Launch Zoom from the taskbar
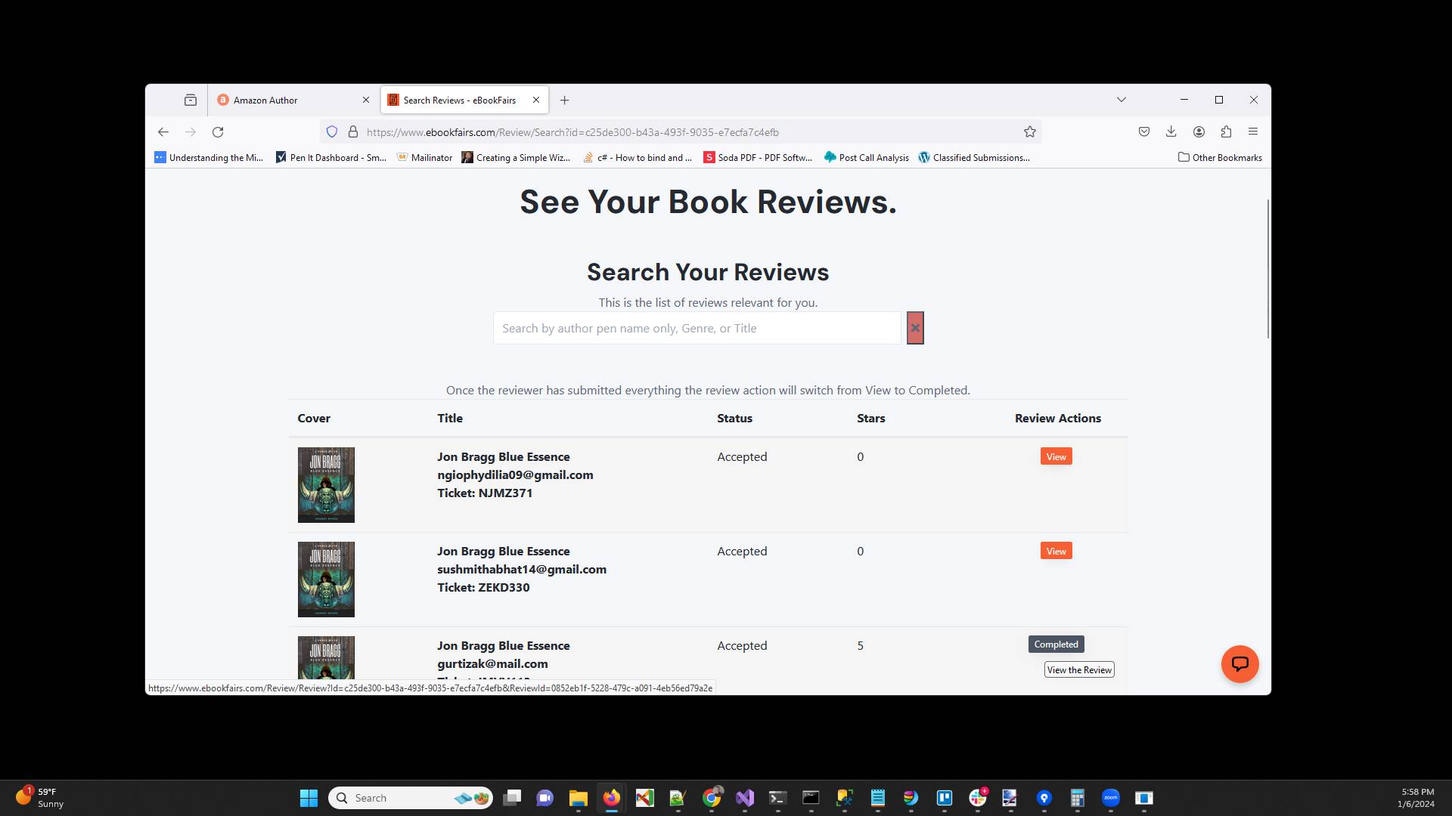 (1111, 797)
